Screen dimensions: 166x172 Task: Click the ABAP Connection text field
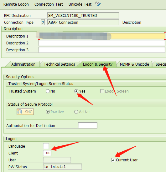point(83,22)
